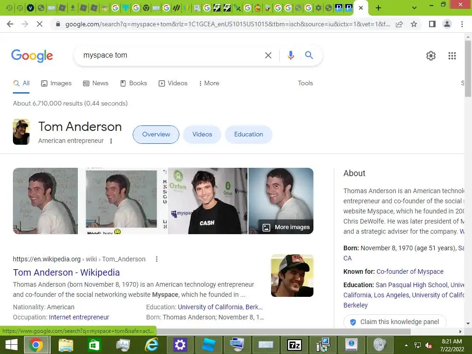The image size is (472, 354).
Task: Go to Google homepage via logo
Action: [32, 56]
